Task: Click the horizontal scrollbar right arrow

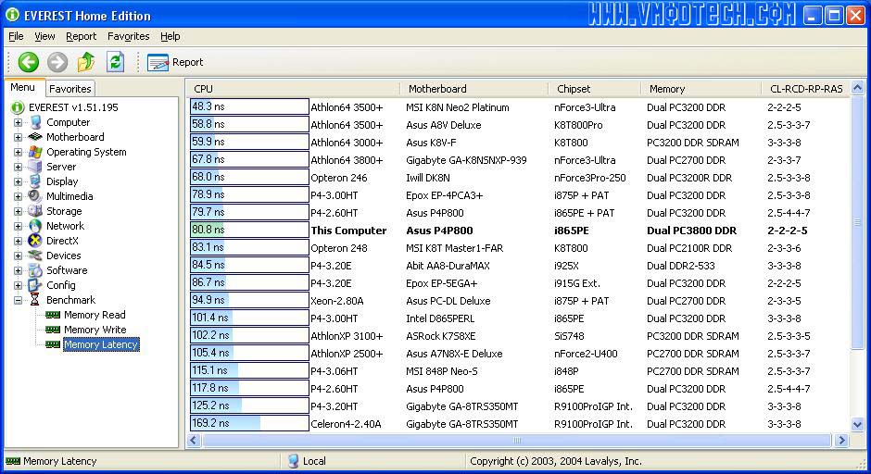Action: click(x=841, y=440)
